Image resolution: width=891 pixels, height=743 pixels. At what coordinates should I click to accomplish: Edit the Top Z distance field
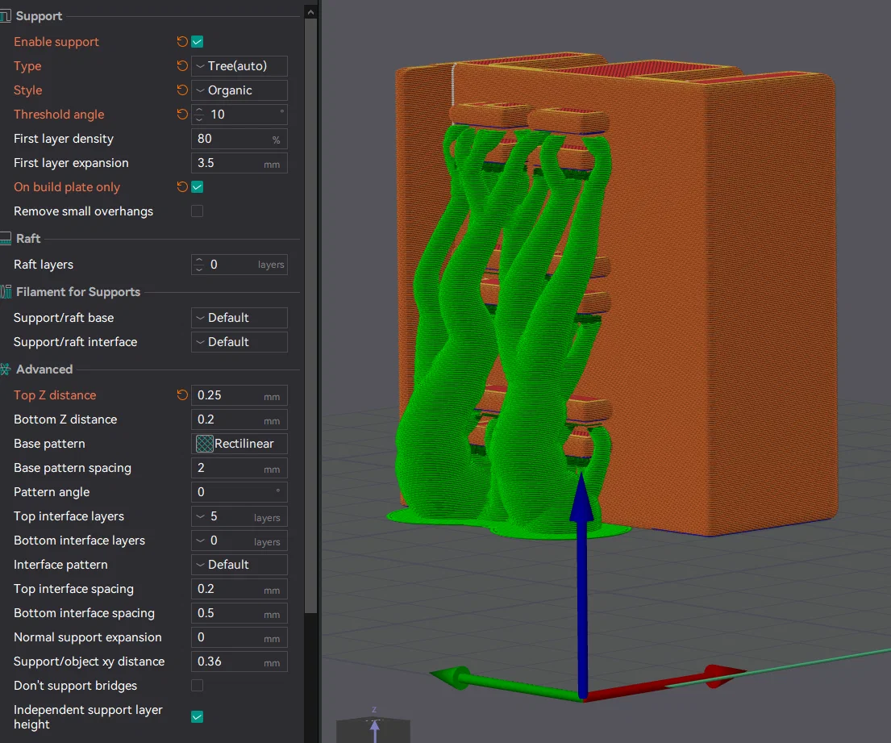[x=239, y=395]
